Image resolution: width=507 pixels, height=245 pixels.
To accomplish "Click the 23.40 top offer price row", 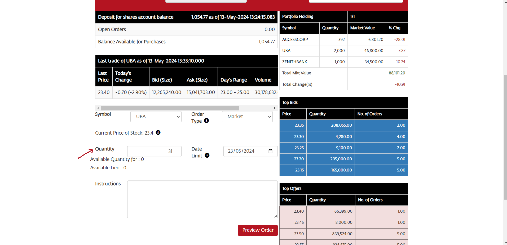I will tap(299, 211).
